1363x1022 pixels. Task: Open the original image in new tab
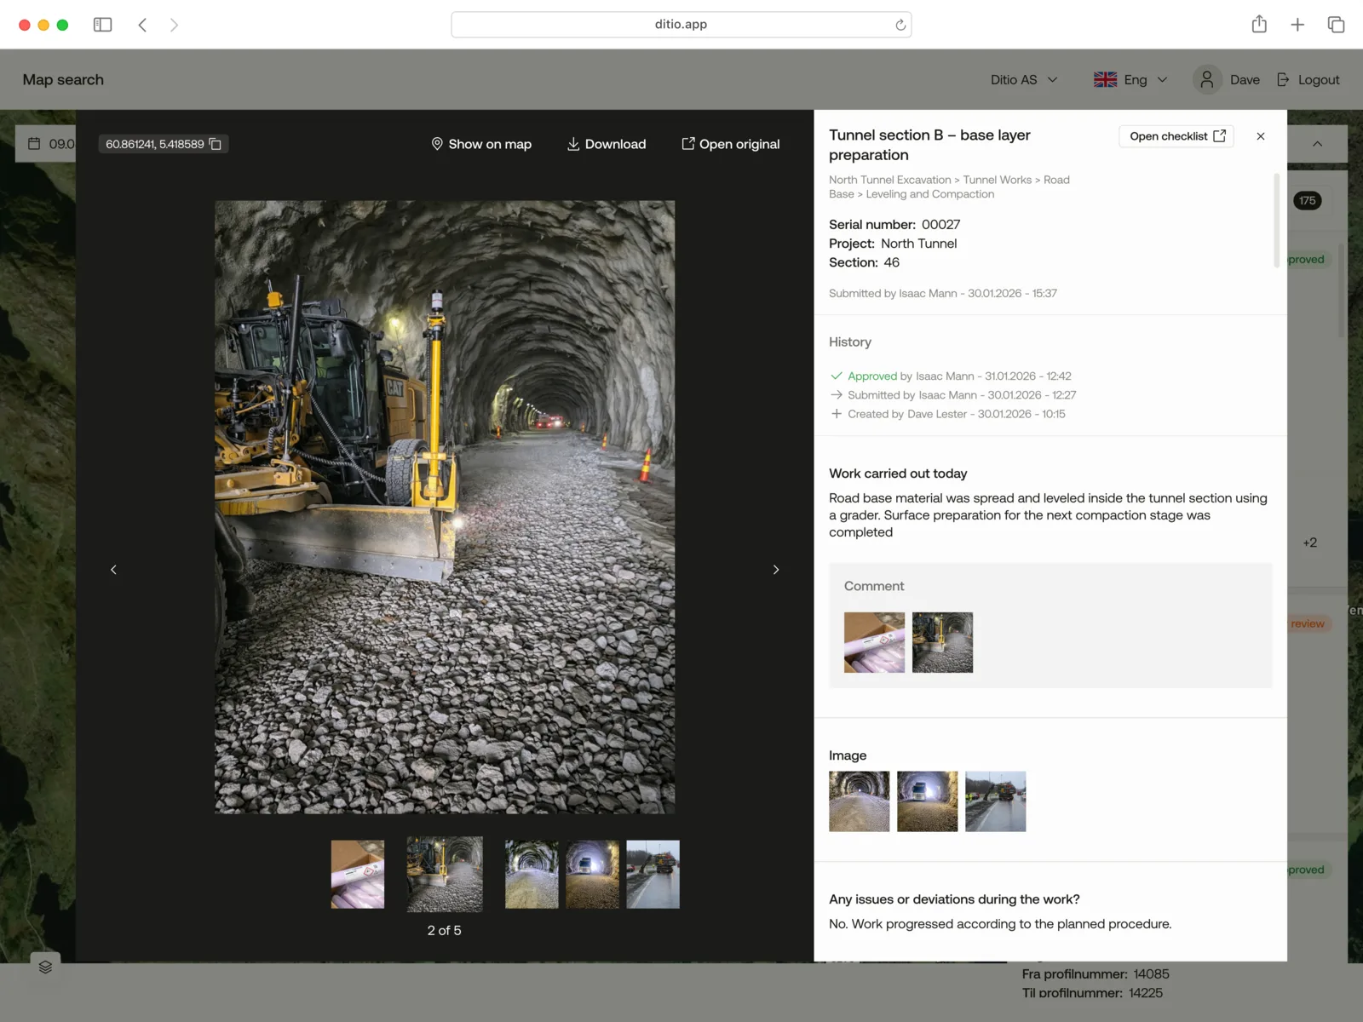[730, 143]
